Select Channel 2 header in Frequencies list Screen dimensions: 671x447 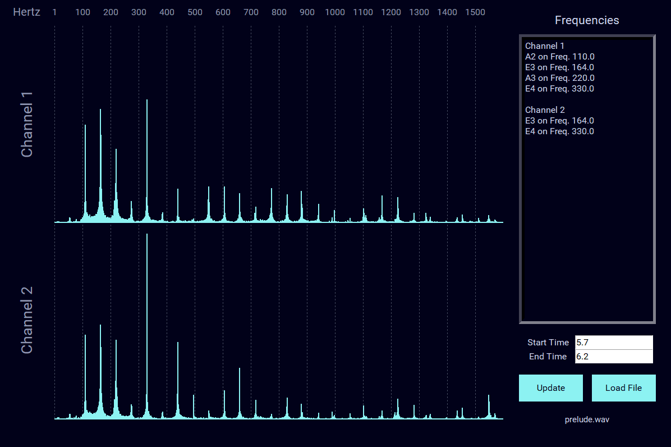(x=545, y=110)
